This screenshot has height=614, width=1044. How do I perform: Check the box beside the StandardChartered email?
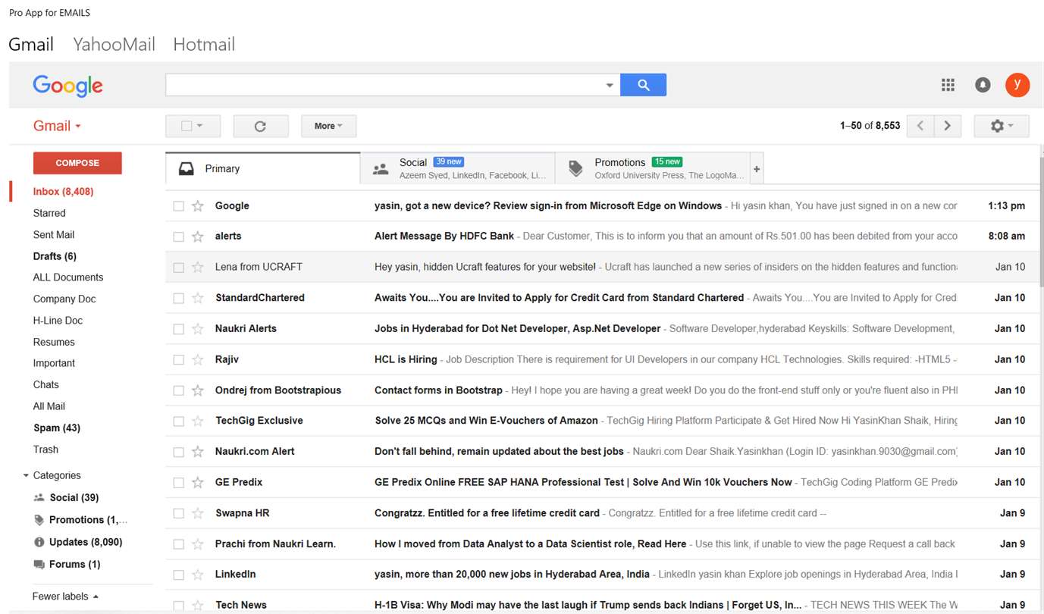(x=178, y=298)
